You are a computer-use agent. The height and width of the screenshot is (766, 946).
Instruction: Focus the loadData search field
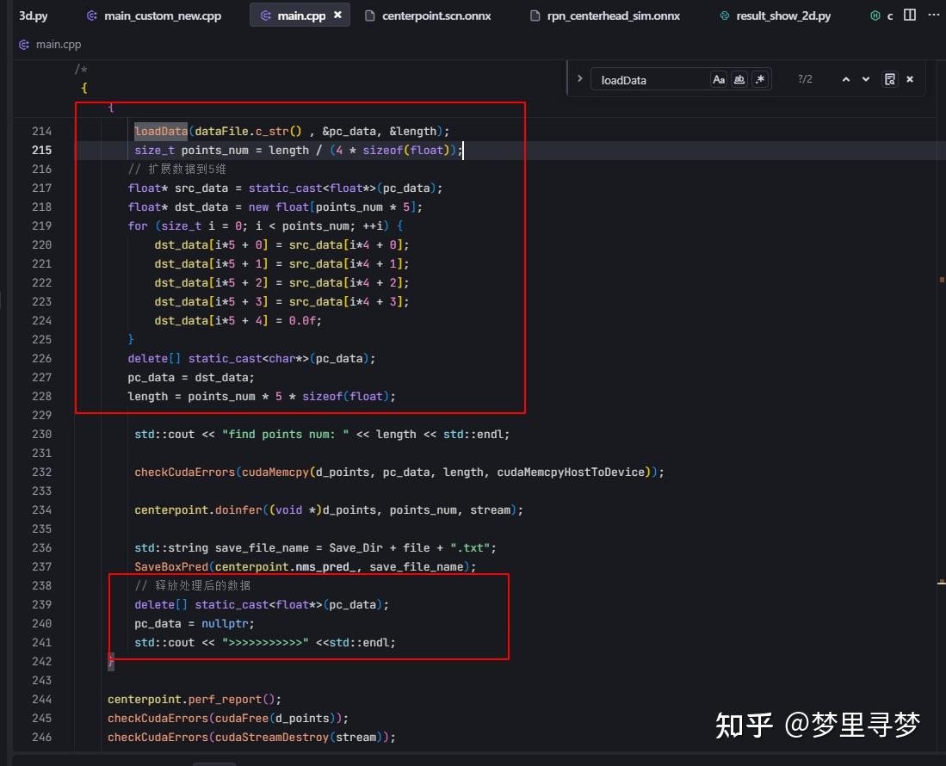pyautogui.click(x=652, y=80)
